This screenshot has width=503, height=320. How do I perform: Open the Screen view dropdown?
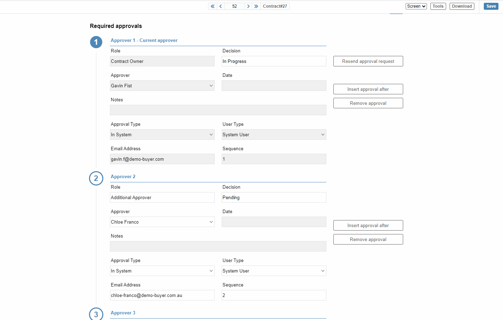tap(416, 6)
